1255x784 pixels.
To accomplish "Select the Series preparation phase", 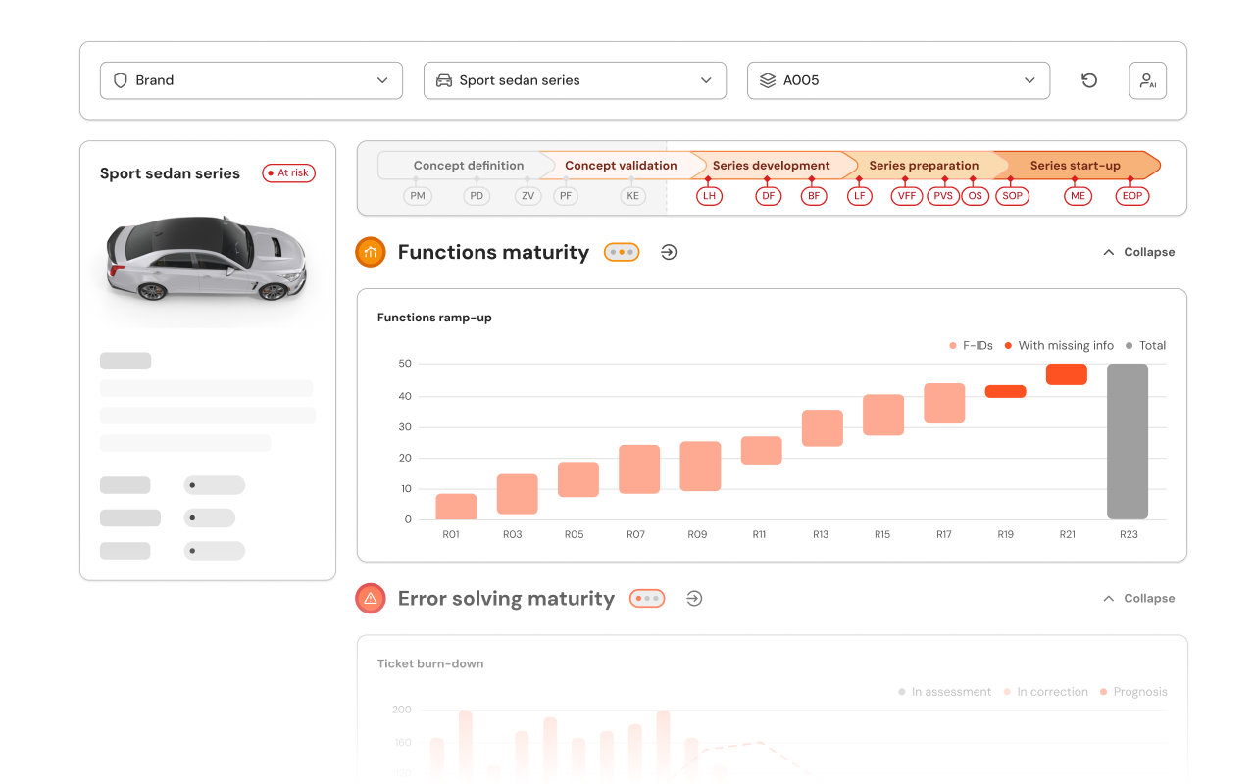I will click(x=924, y=166).
